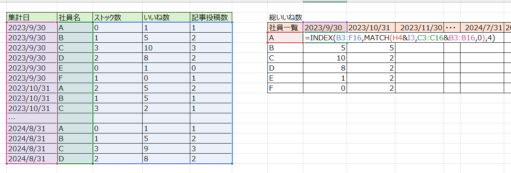Click 記事投稿数 3 for 2024/8/31 employee C
The height and width of the screenshot is (173, 511).
211,149
